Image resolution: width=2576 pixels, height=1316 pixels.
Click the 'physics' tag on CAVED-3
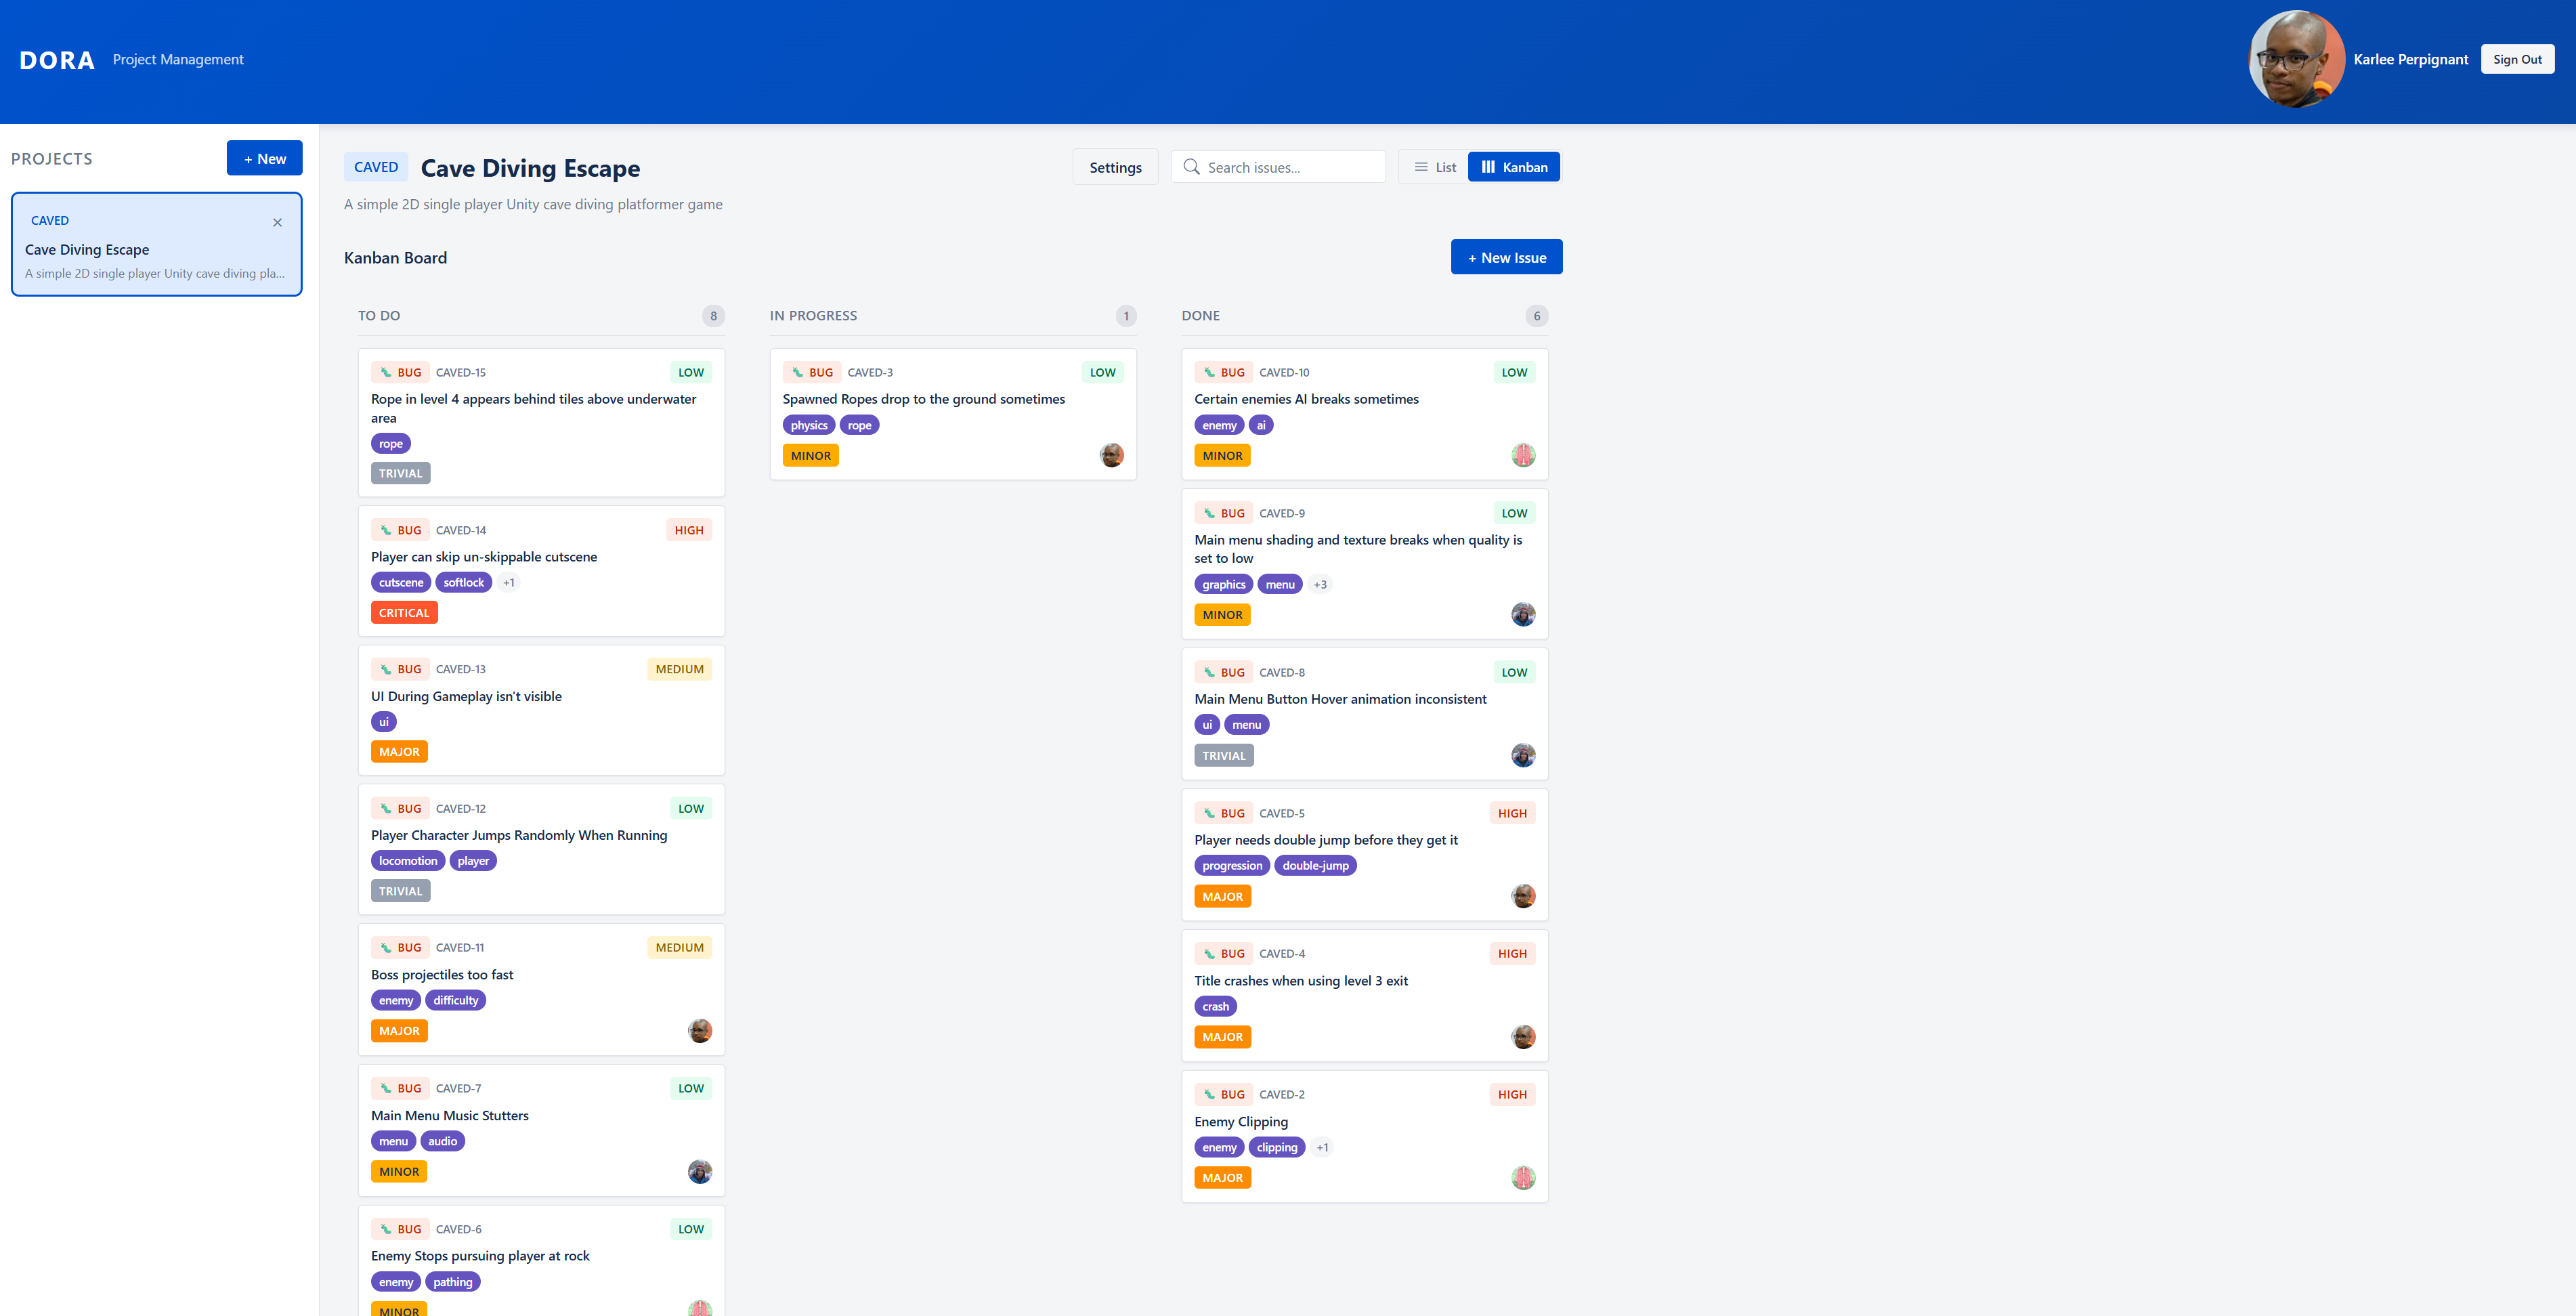coord(809,425)
